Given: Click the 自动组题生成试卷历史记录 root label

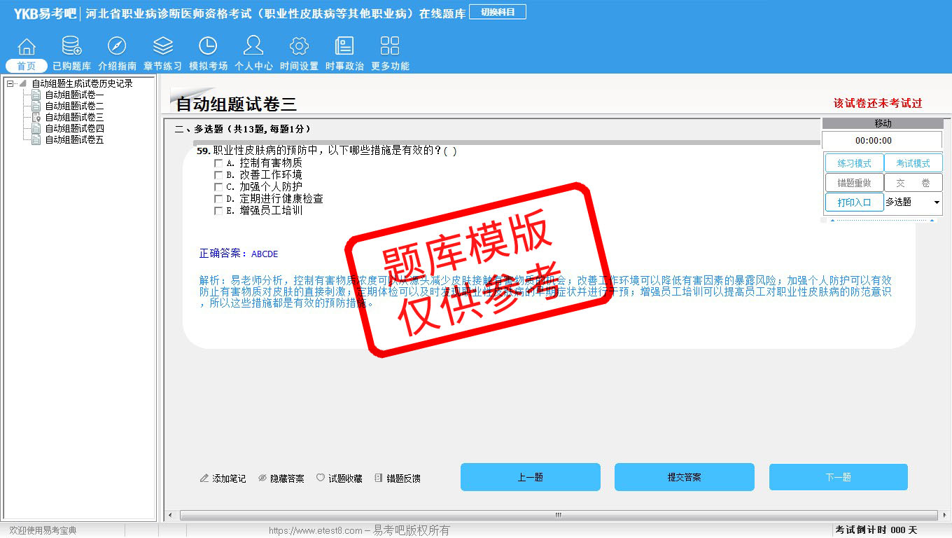Looking at the screenshot, I should coord(82,83).
